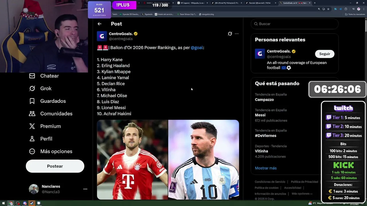Open account menu dots next to Nanclares

point(85,189)
